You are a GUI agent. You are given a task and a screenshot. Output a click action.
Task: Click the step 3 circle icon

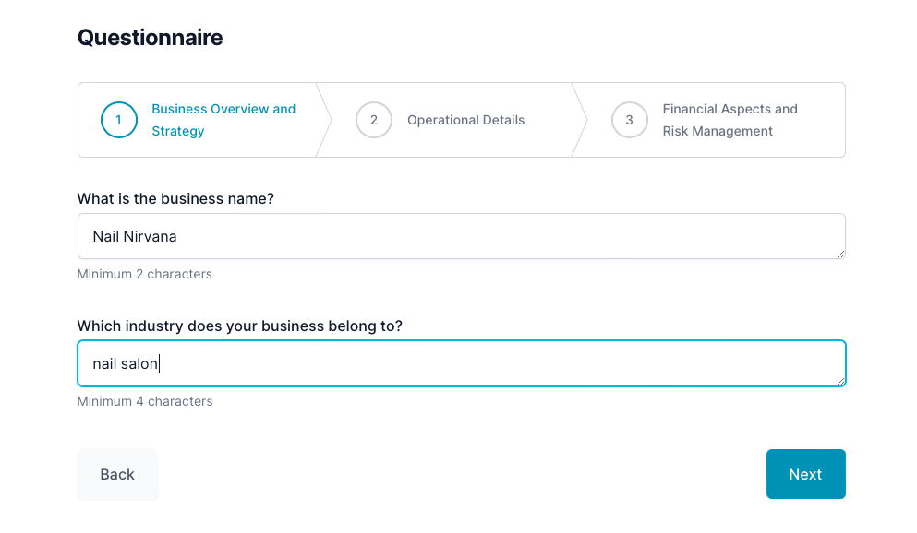coord(629,120)
